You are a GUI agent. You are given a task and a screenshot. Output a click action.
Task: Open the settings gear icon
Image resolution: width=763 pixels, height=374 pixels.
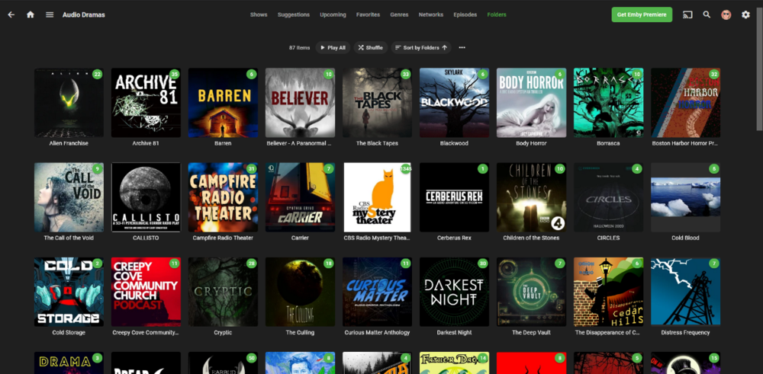coord(745,14)
